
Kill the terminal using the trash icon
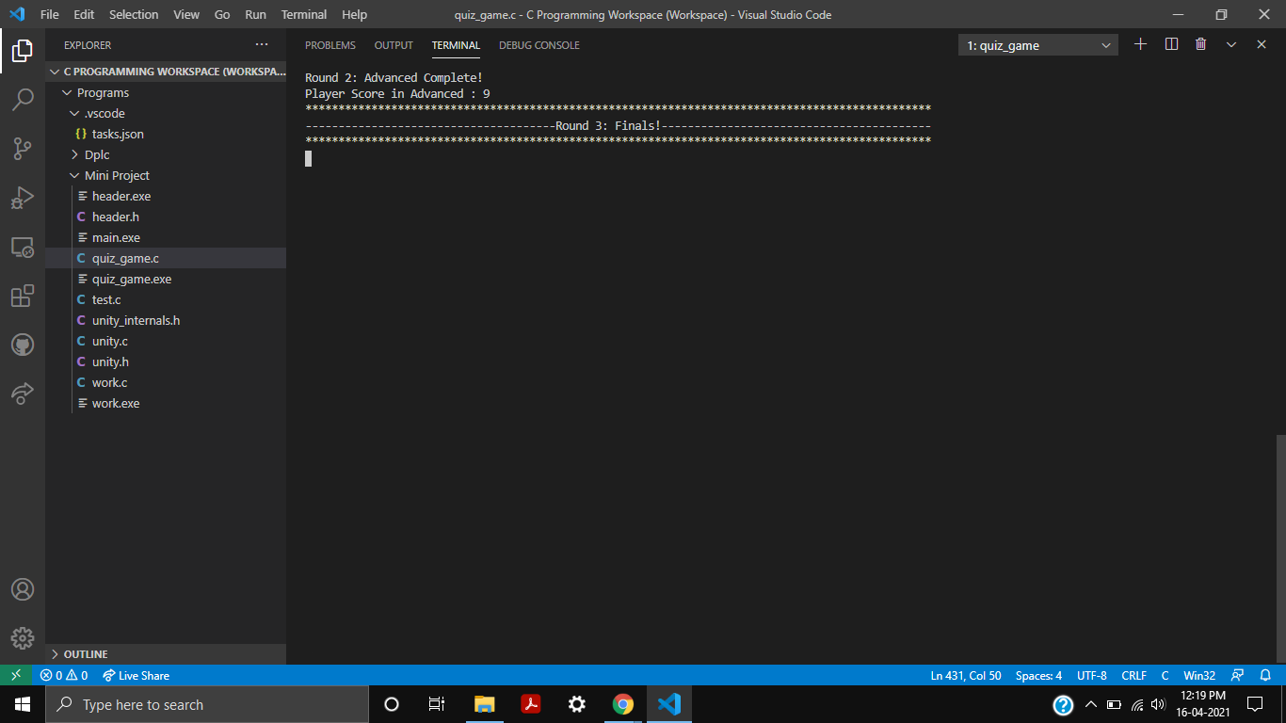(x=1200, y=43)
